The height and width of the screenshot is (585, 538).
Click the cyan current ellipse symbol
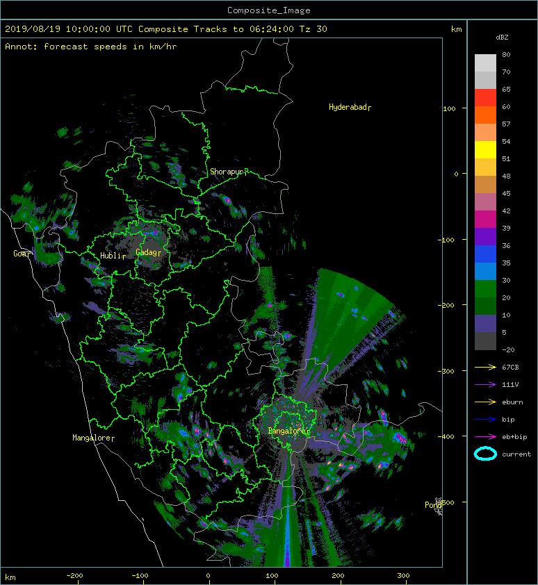coord(485,454)
